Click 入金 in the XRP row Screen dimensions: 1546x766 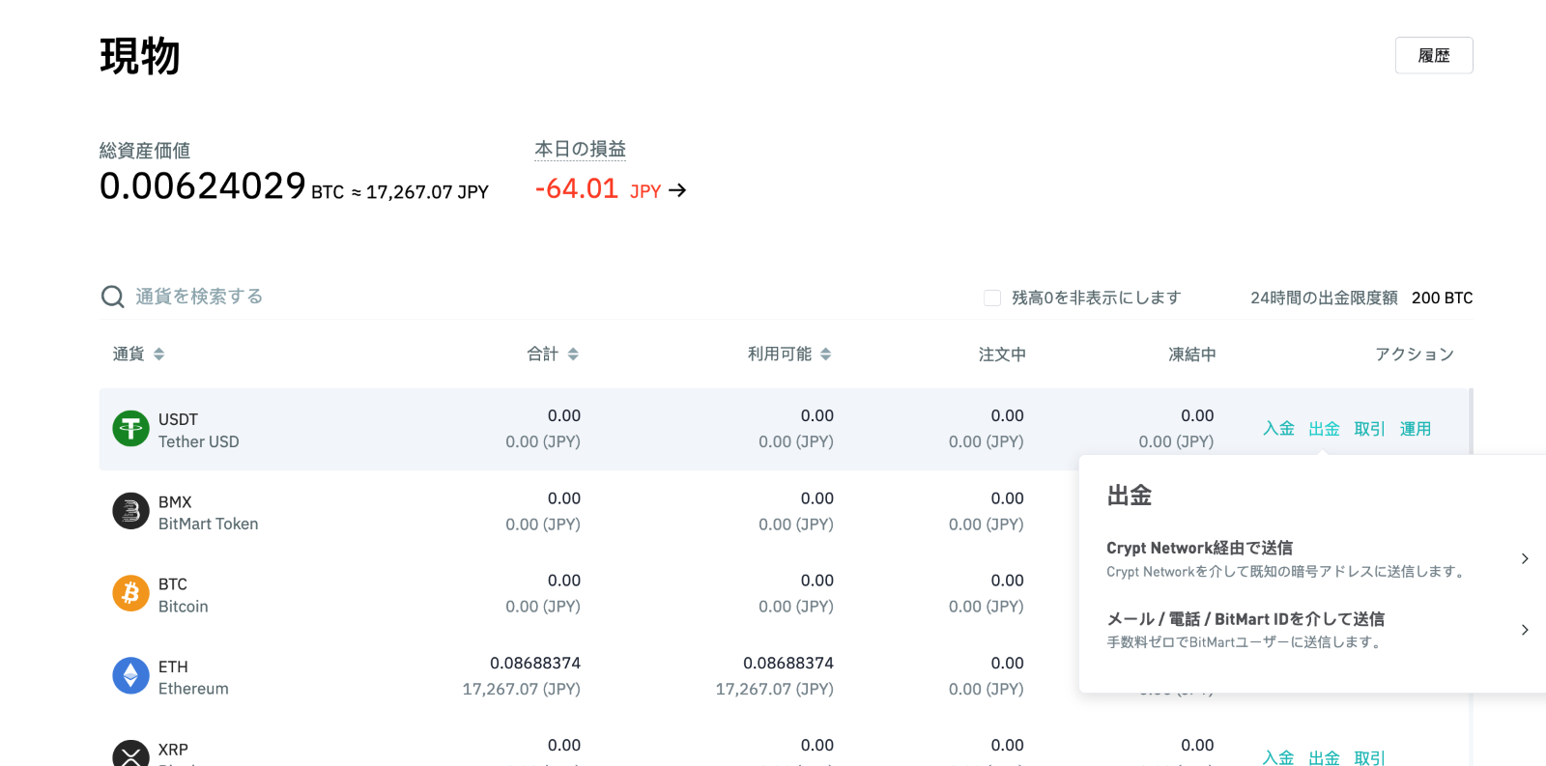coord(1278,757)
